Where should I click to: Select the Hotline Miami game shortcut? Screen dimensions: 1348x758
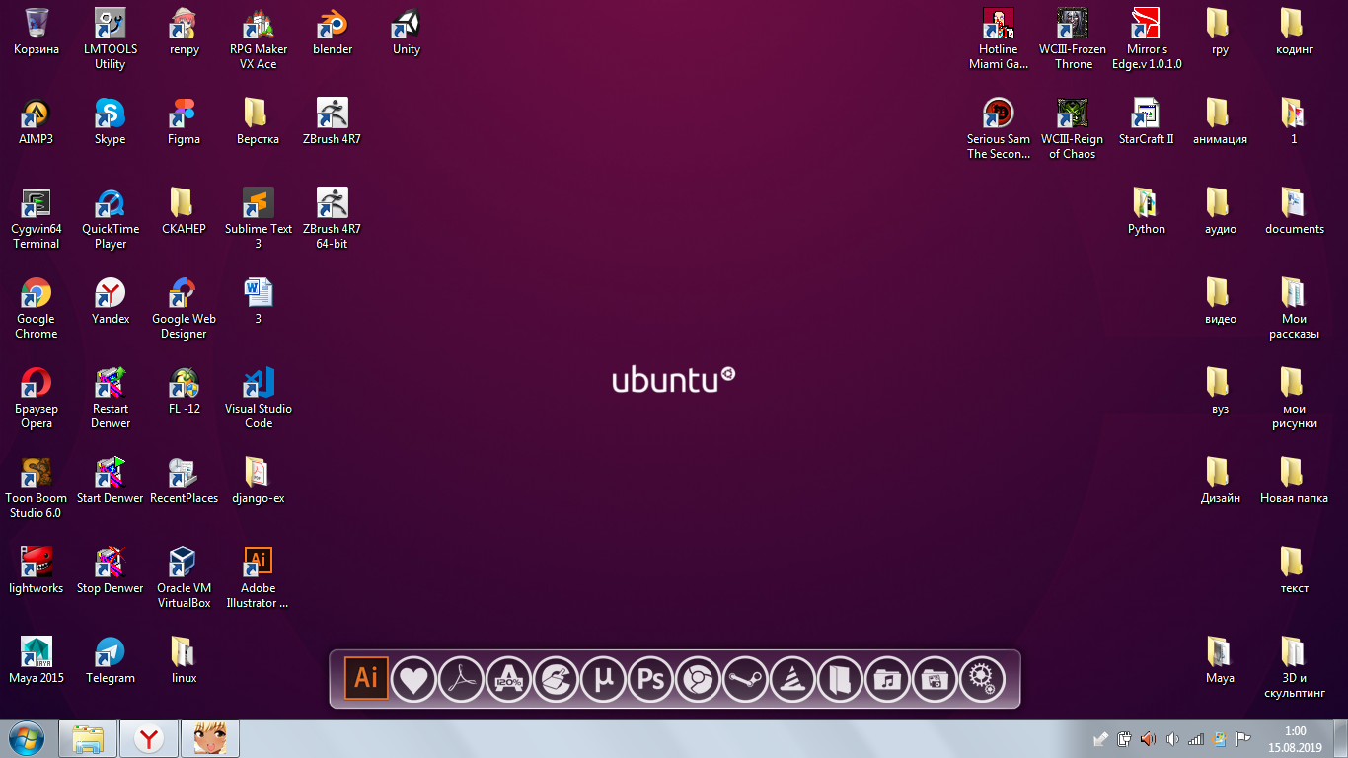tap(999, 38)
